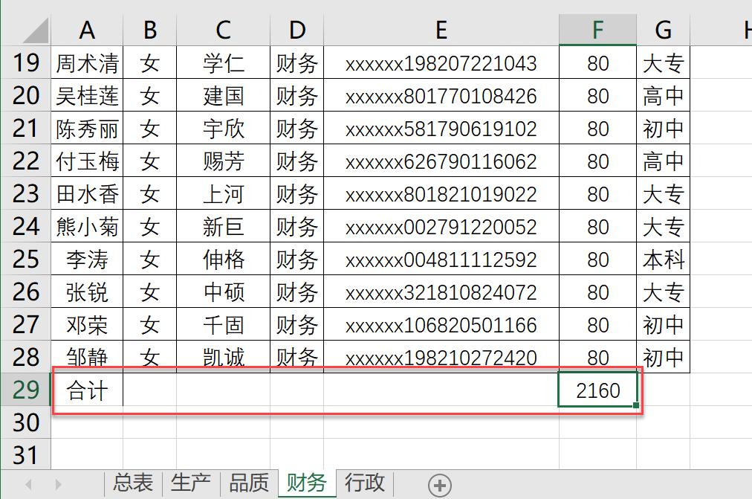Click the 合计 cell in row 29

click(x=87, y=389)
